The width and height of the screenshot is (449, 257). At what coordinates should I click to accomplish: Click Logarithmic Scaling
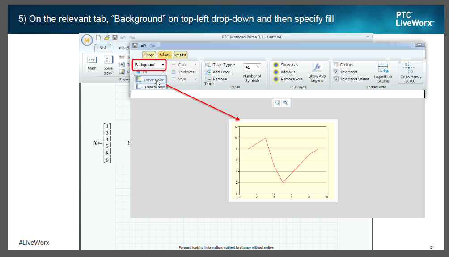tap(383, 73)
